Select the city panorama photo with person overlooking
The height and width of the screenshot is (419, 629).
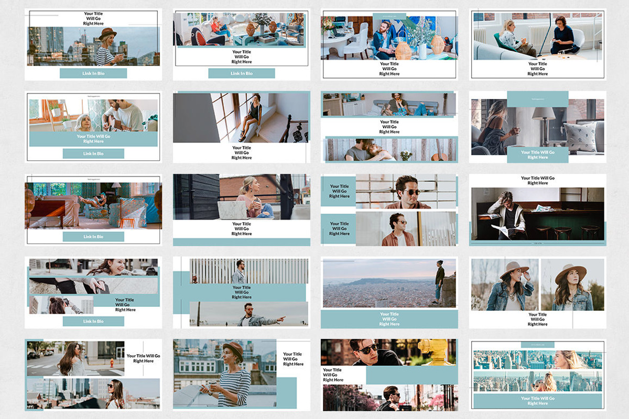tap(389, 283)
